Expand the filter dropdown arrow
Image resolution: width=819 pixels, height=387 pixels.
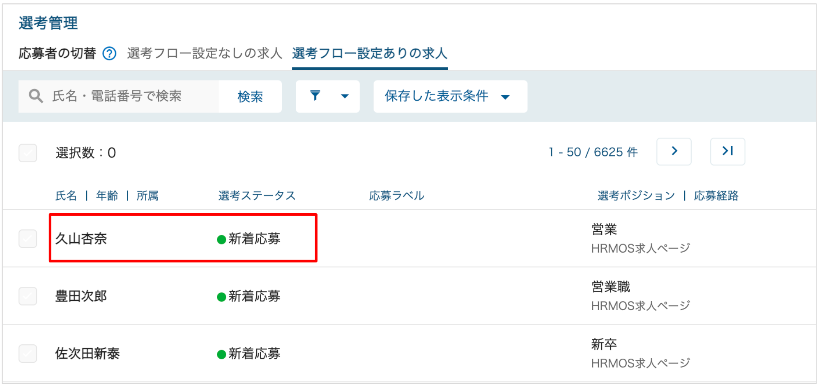coord(345,97)
